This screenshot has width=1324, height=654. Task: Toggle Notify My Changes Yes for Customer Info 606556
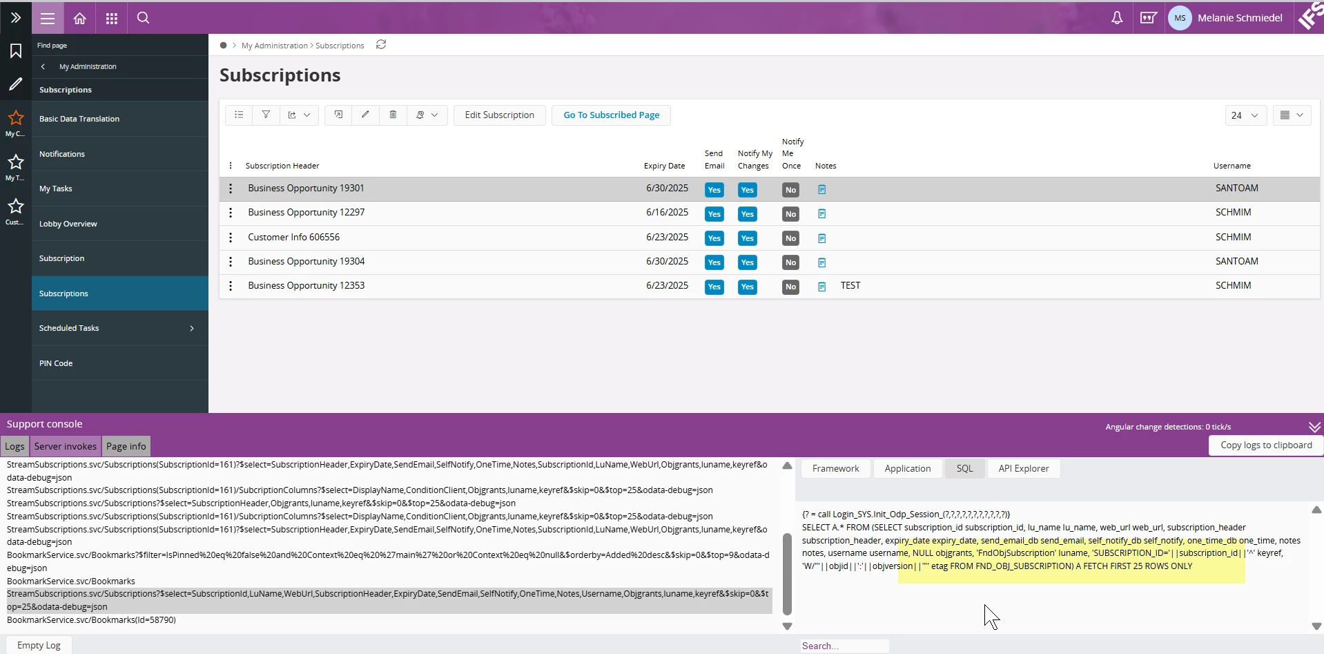(748, 238)
